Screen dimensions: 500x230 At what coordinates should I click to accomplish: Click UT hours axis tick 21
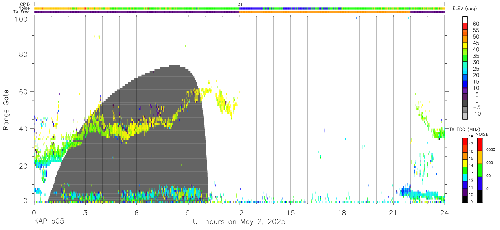point(393,212)
